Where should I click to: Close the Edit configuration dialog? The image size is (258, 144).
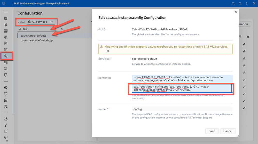click(x=236, y=12)
